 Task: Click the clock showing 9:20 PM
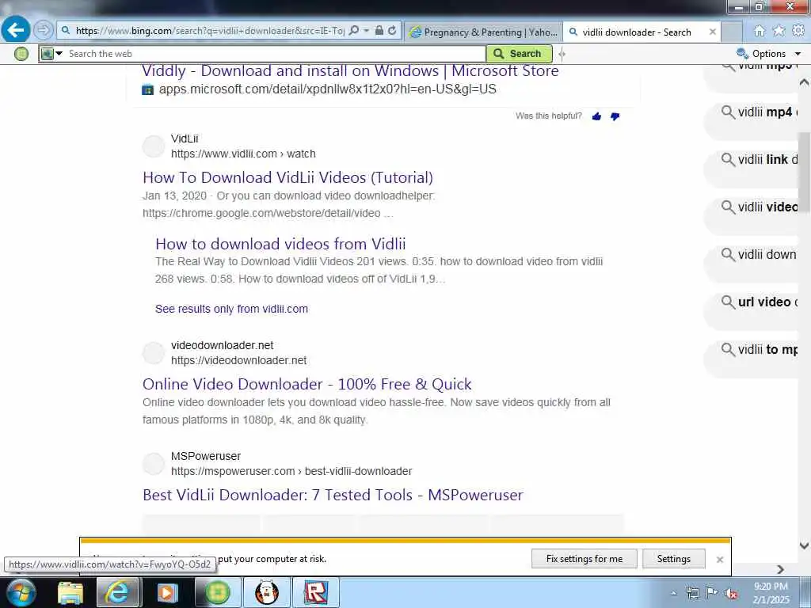[771, 587]
